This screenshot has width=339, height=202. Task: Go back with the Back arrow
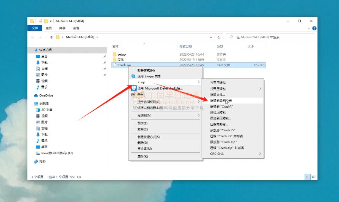33,37
